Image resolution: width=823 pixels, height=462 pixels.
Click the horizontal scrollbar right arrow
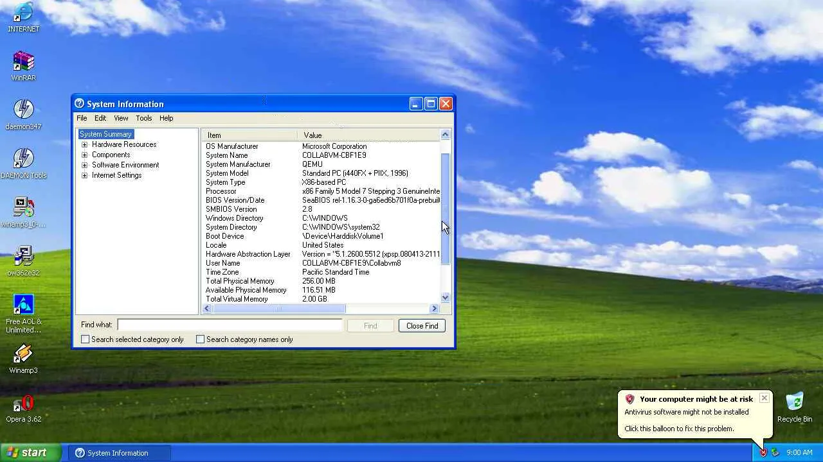[x=435, y=309]
